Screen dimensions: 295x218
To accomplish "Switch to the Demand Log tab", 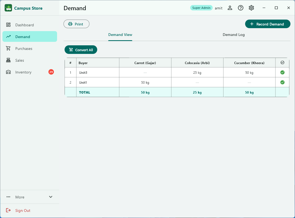I will pyautogui.click(x=234, y=35).
